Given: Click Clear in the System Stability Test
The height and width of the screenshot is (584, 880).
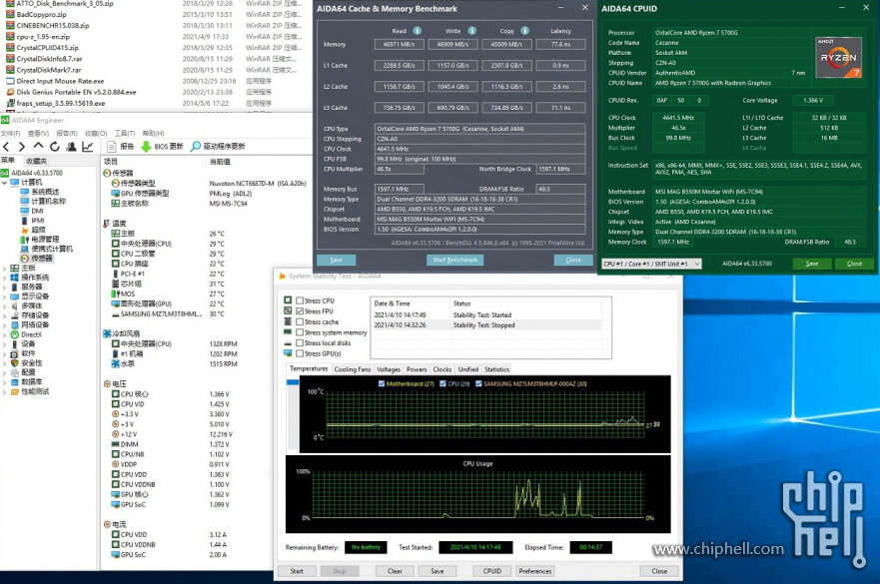Looking at the screenshot, I should (x=394, y=570).
